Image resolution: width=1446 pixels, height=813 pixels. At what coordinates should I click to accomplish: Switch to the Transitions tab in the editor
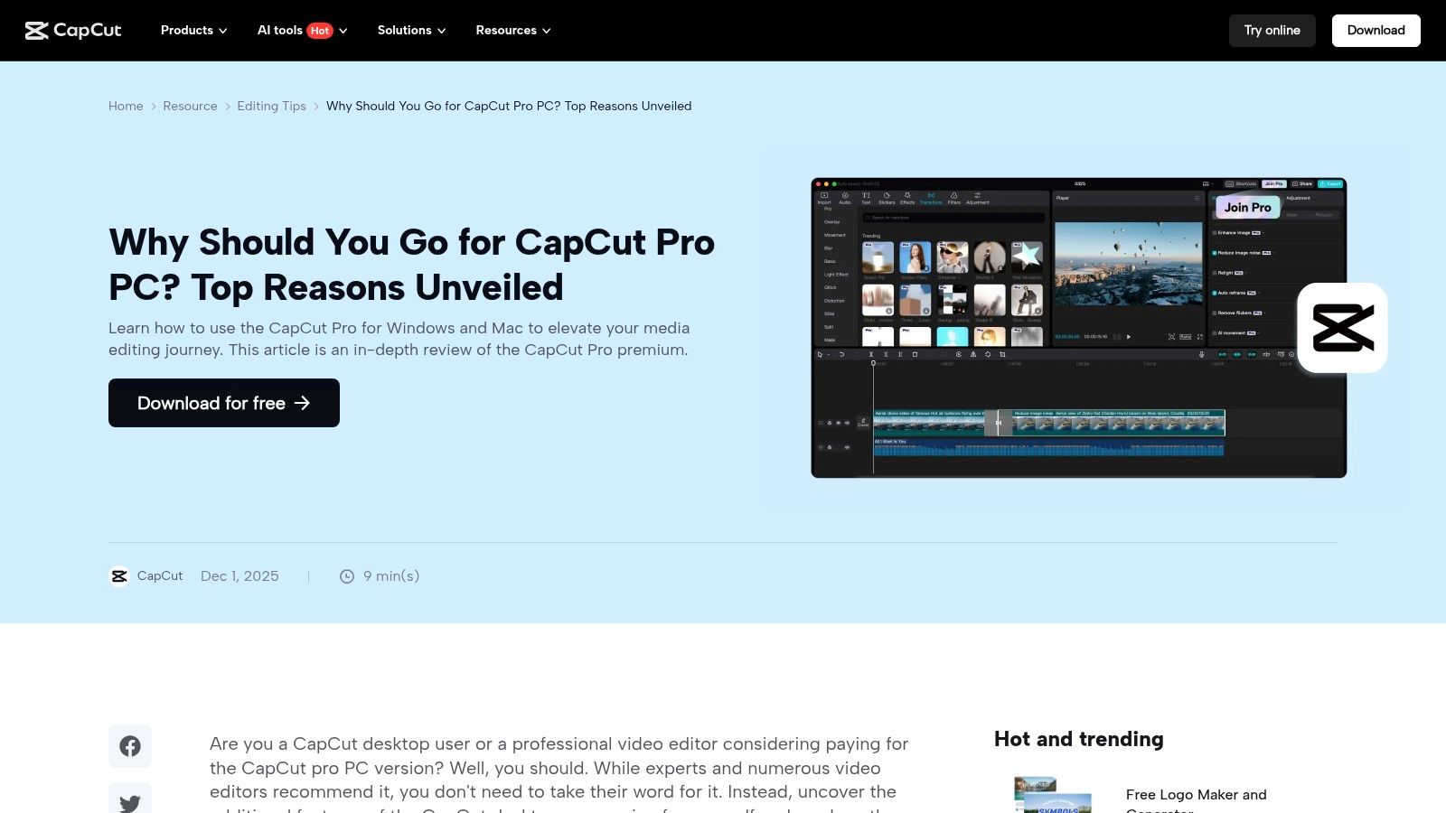[932, 196]
